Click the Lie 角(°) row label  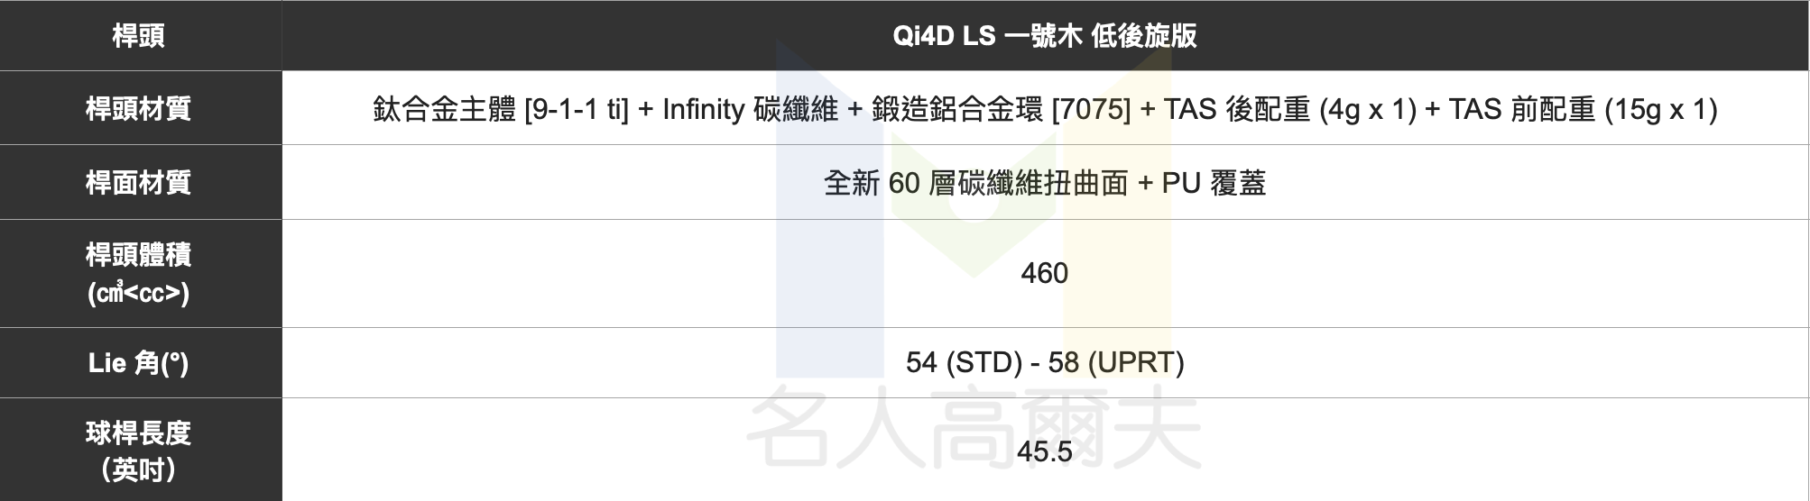coord(138,363)
